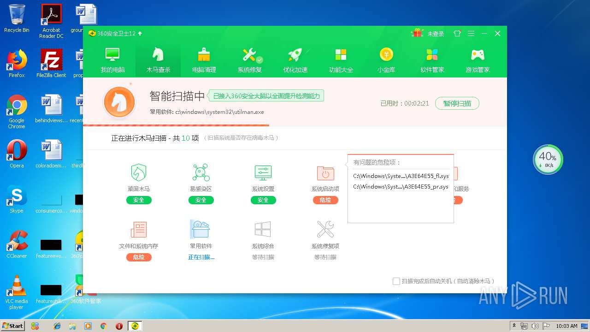
Task: Click the A3E64E55_pr.sys danger item
Action: 401,187
